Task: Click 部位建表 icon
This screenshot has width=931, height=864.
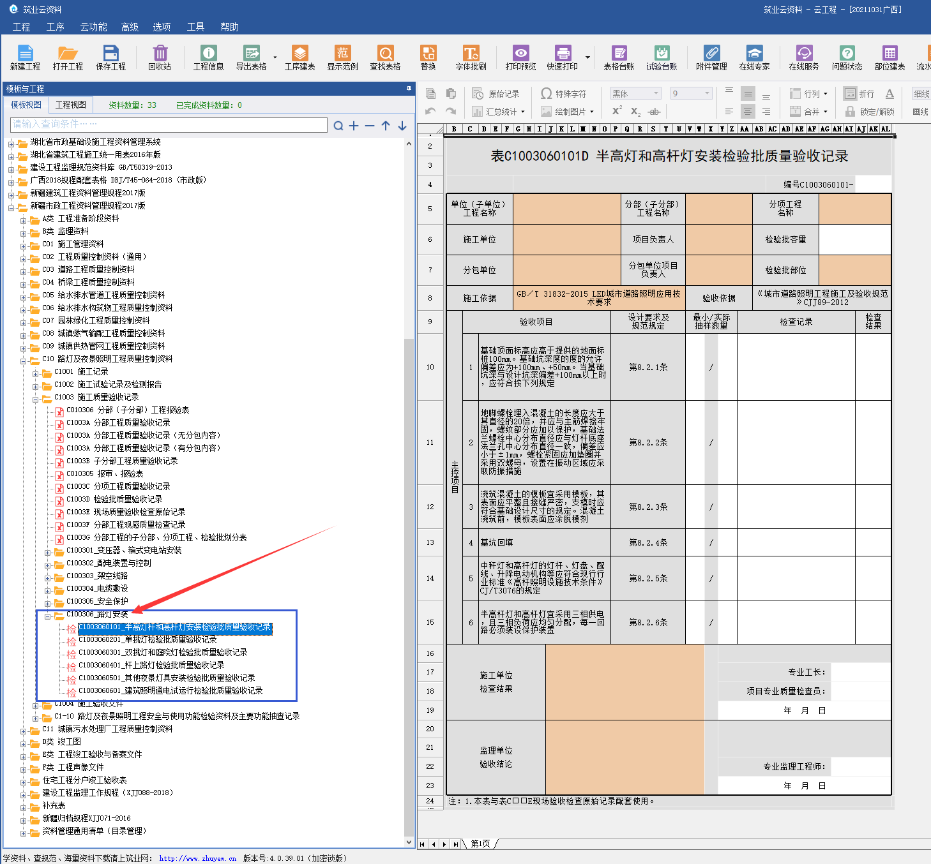Action: pos(889,57)
